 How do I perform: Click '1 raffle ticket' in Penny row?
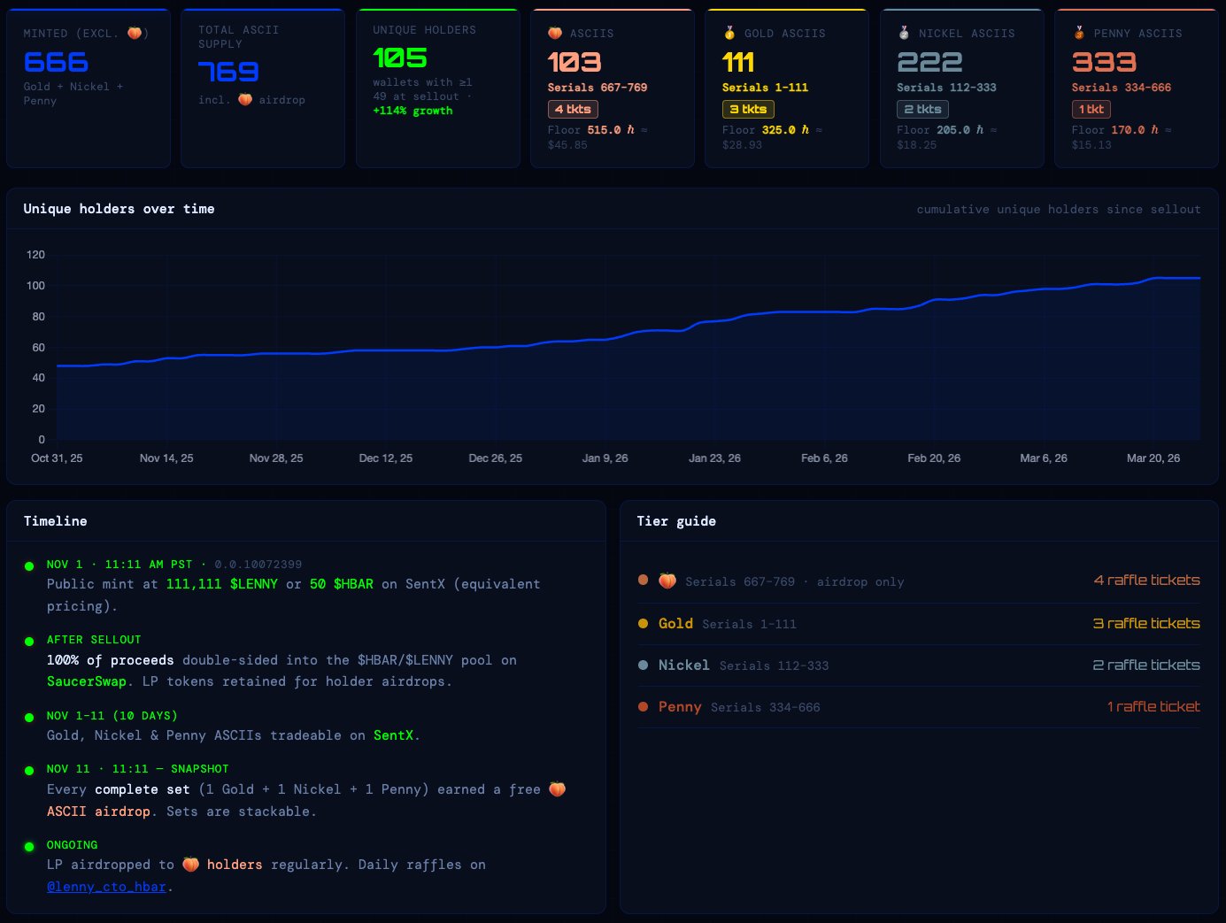coord(1153,707)
